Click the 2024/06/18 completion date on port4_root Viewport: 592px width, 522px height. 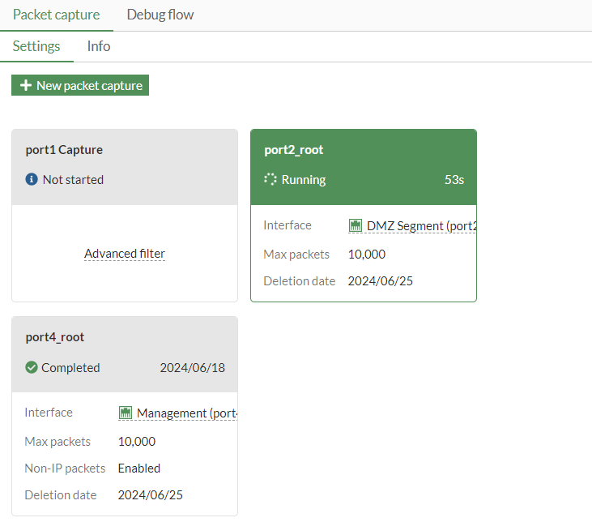[x=192, y=368]
